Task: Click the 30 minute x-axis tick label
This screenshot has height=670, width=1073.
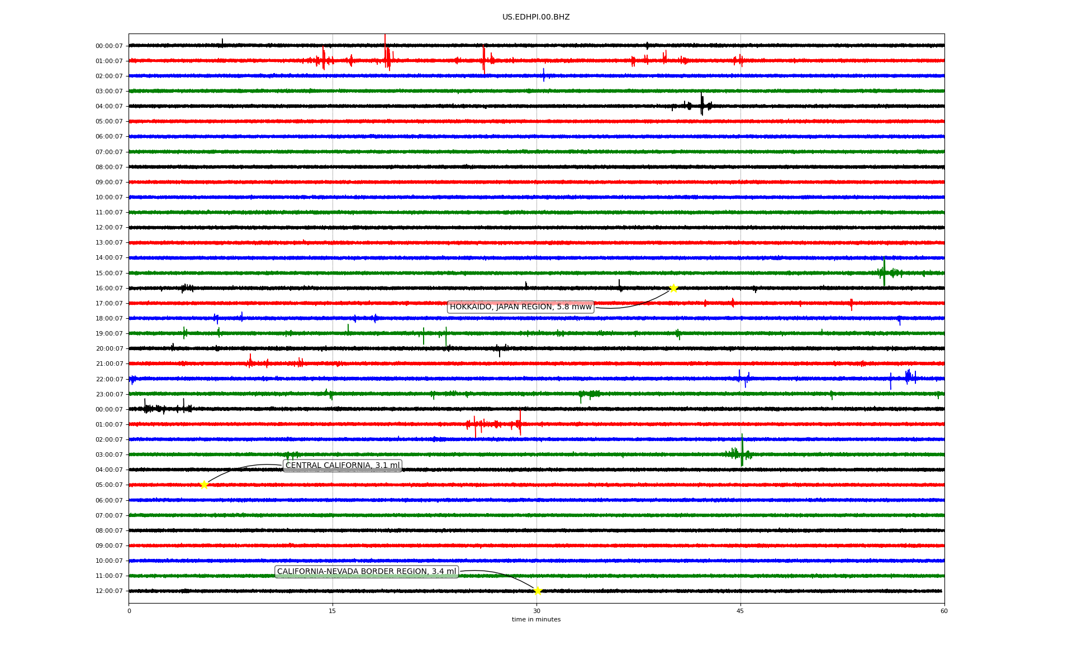Action: pyautogui.click(x=536, y=611)
